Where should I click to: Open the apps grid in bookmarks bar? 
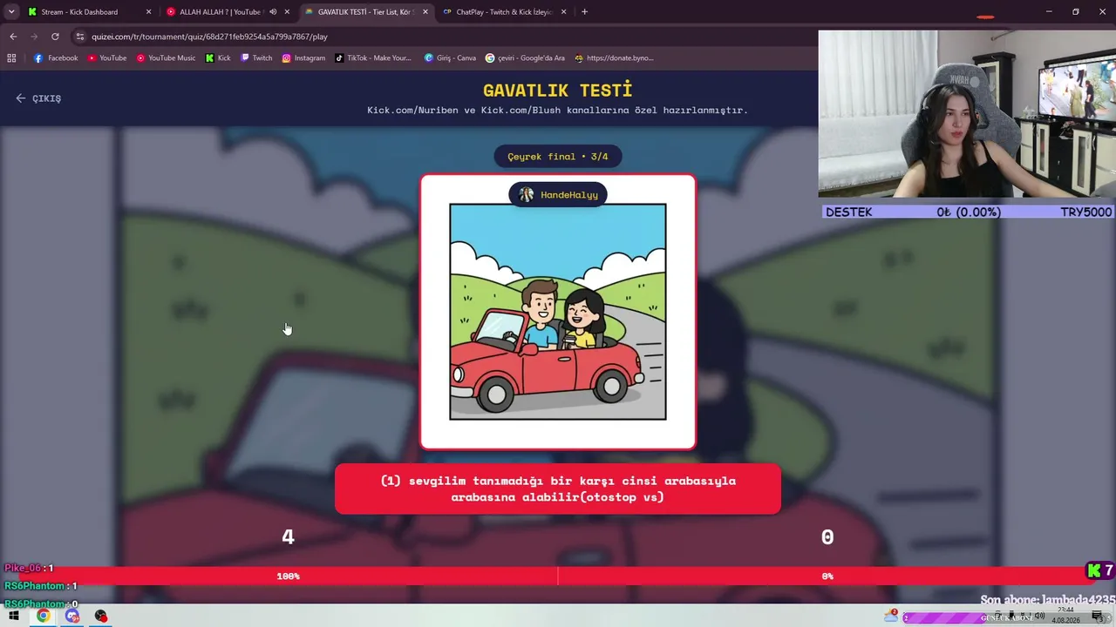point(11,58)
